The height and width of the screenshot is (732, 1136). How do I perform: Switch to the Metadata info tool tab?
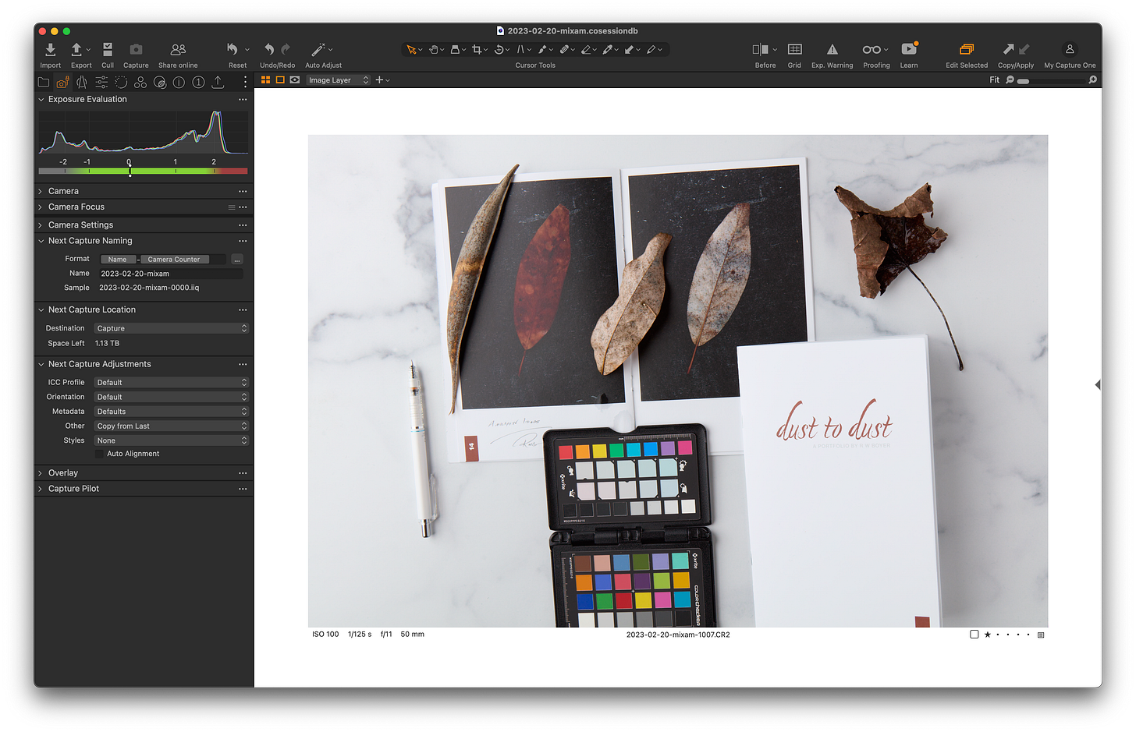(179, 82)
